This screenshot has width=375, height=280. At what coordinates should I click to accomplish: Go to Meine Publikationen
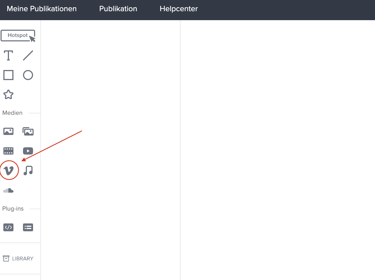41,9
